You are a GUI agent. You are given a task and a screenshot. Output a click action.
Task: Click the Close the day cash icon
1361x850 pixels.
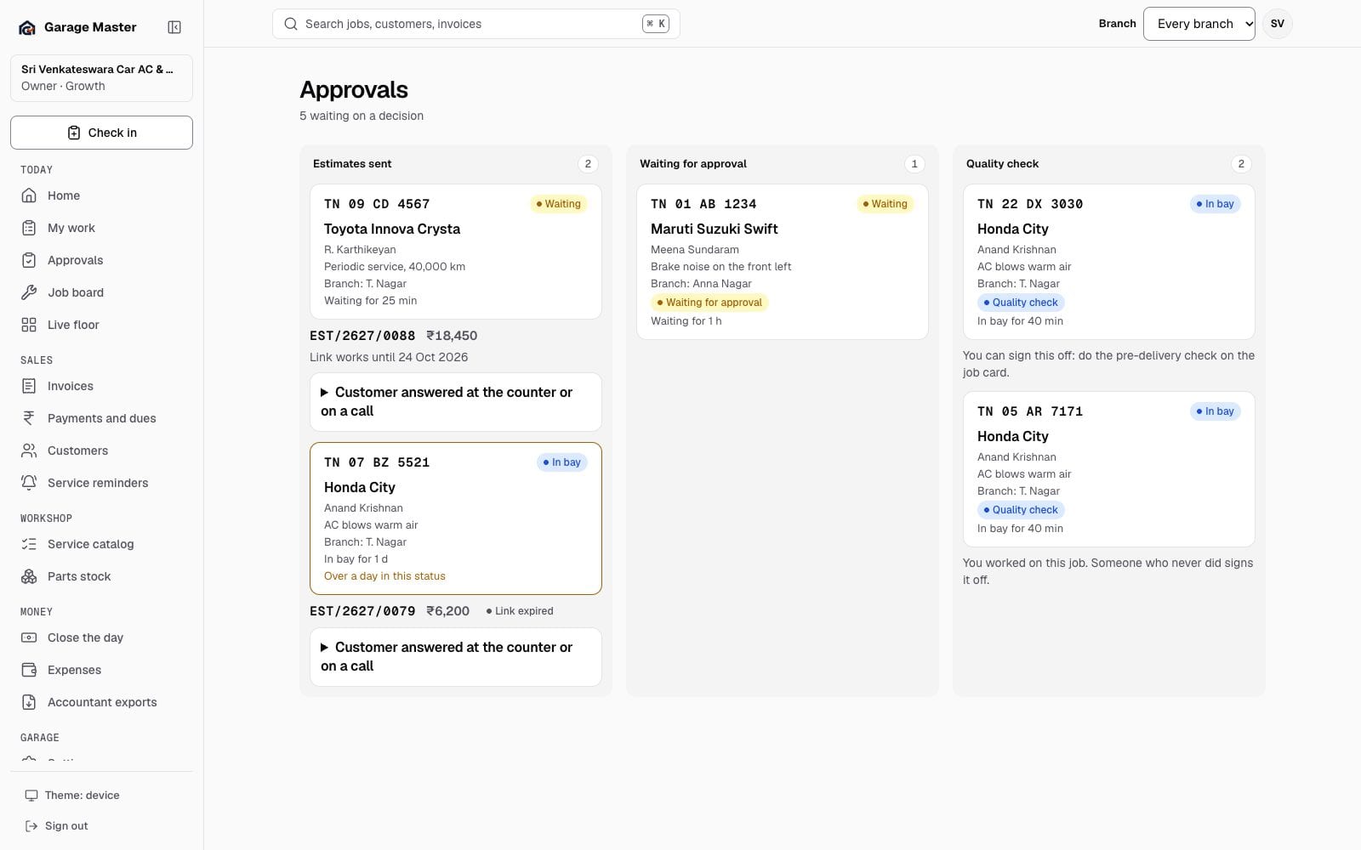click(x=29, y=637)
